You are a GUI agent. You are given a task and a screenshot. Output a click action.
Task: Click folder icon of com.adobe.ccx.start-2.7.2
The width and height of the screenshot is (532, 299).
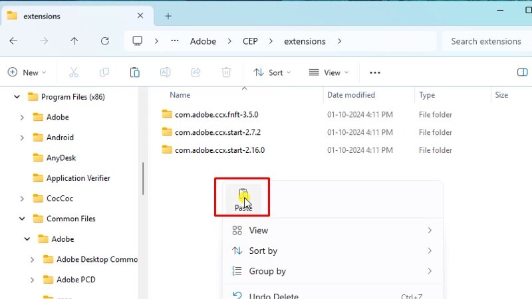pos(167,132)
